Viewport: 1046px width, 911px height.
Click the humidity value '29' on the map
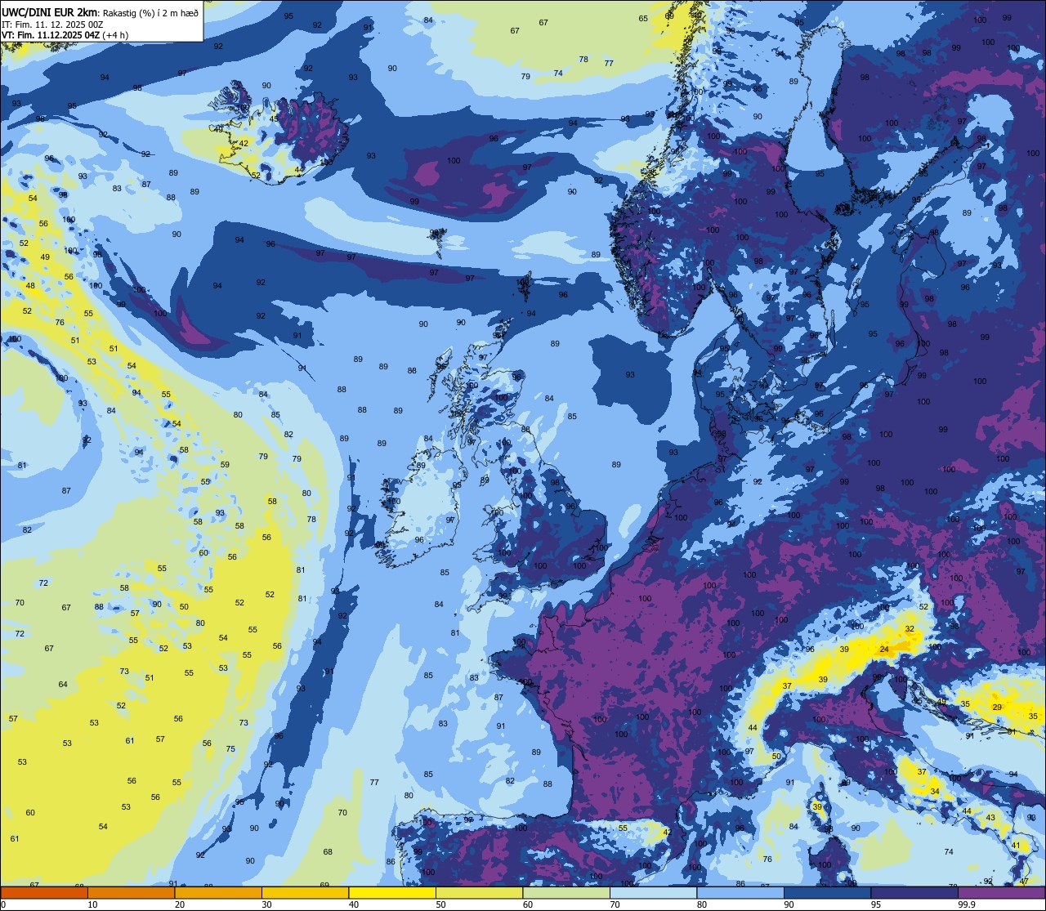[997, 708]
